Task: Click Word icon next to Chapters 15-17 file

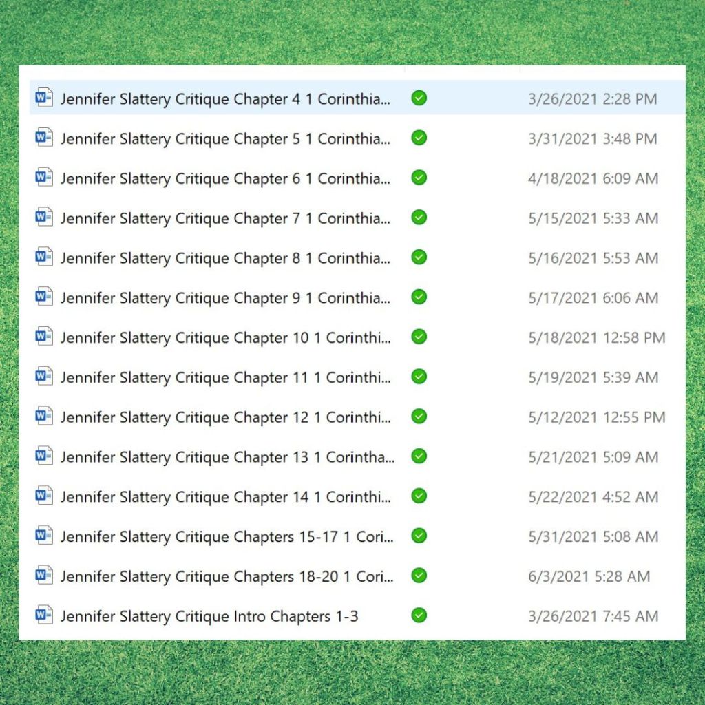Action: click(x=44, y=536)
